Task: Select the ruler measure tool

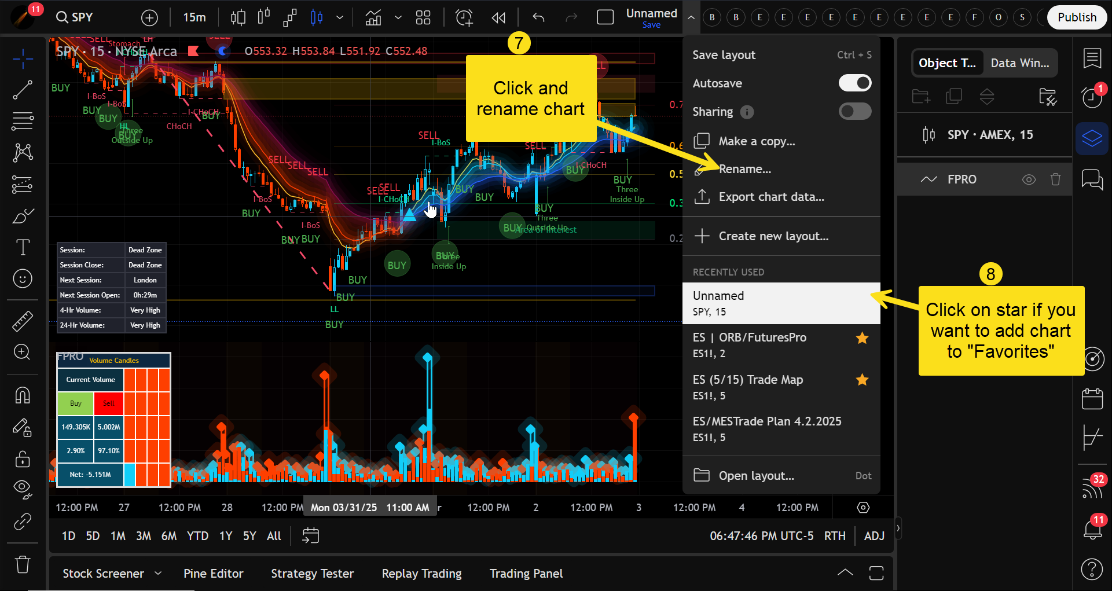Action: click(x=23, y=321)
